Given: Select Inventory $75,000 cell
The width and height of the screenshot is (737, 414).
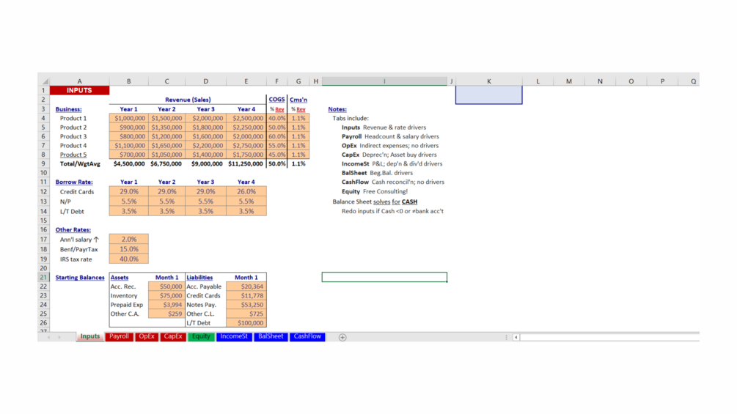Looking at the screenshot, I should [167, 296].
